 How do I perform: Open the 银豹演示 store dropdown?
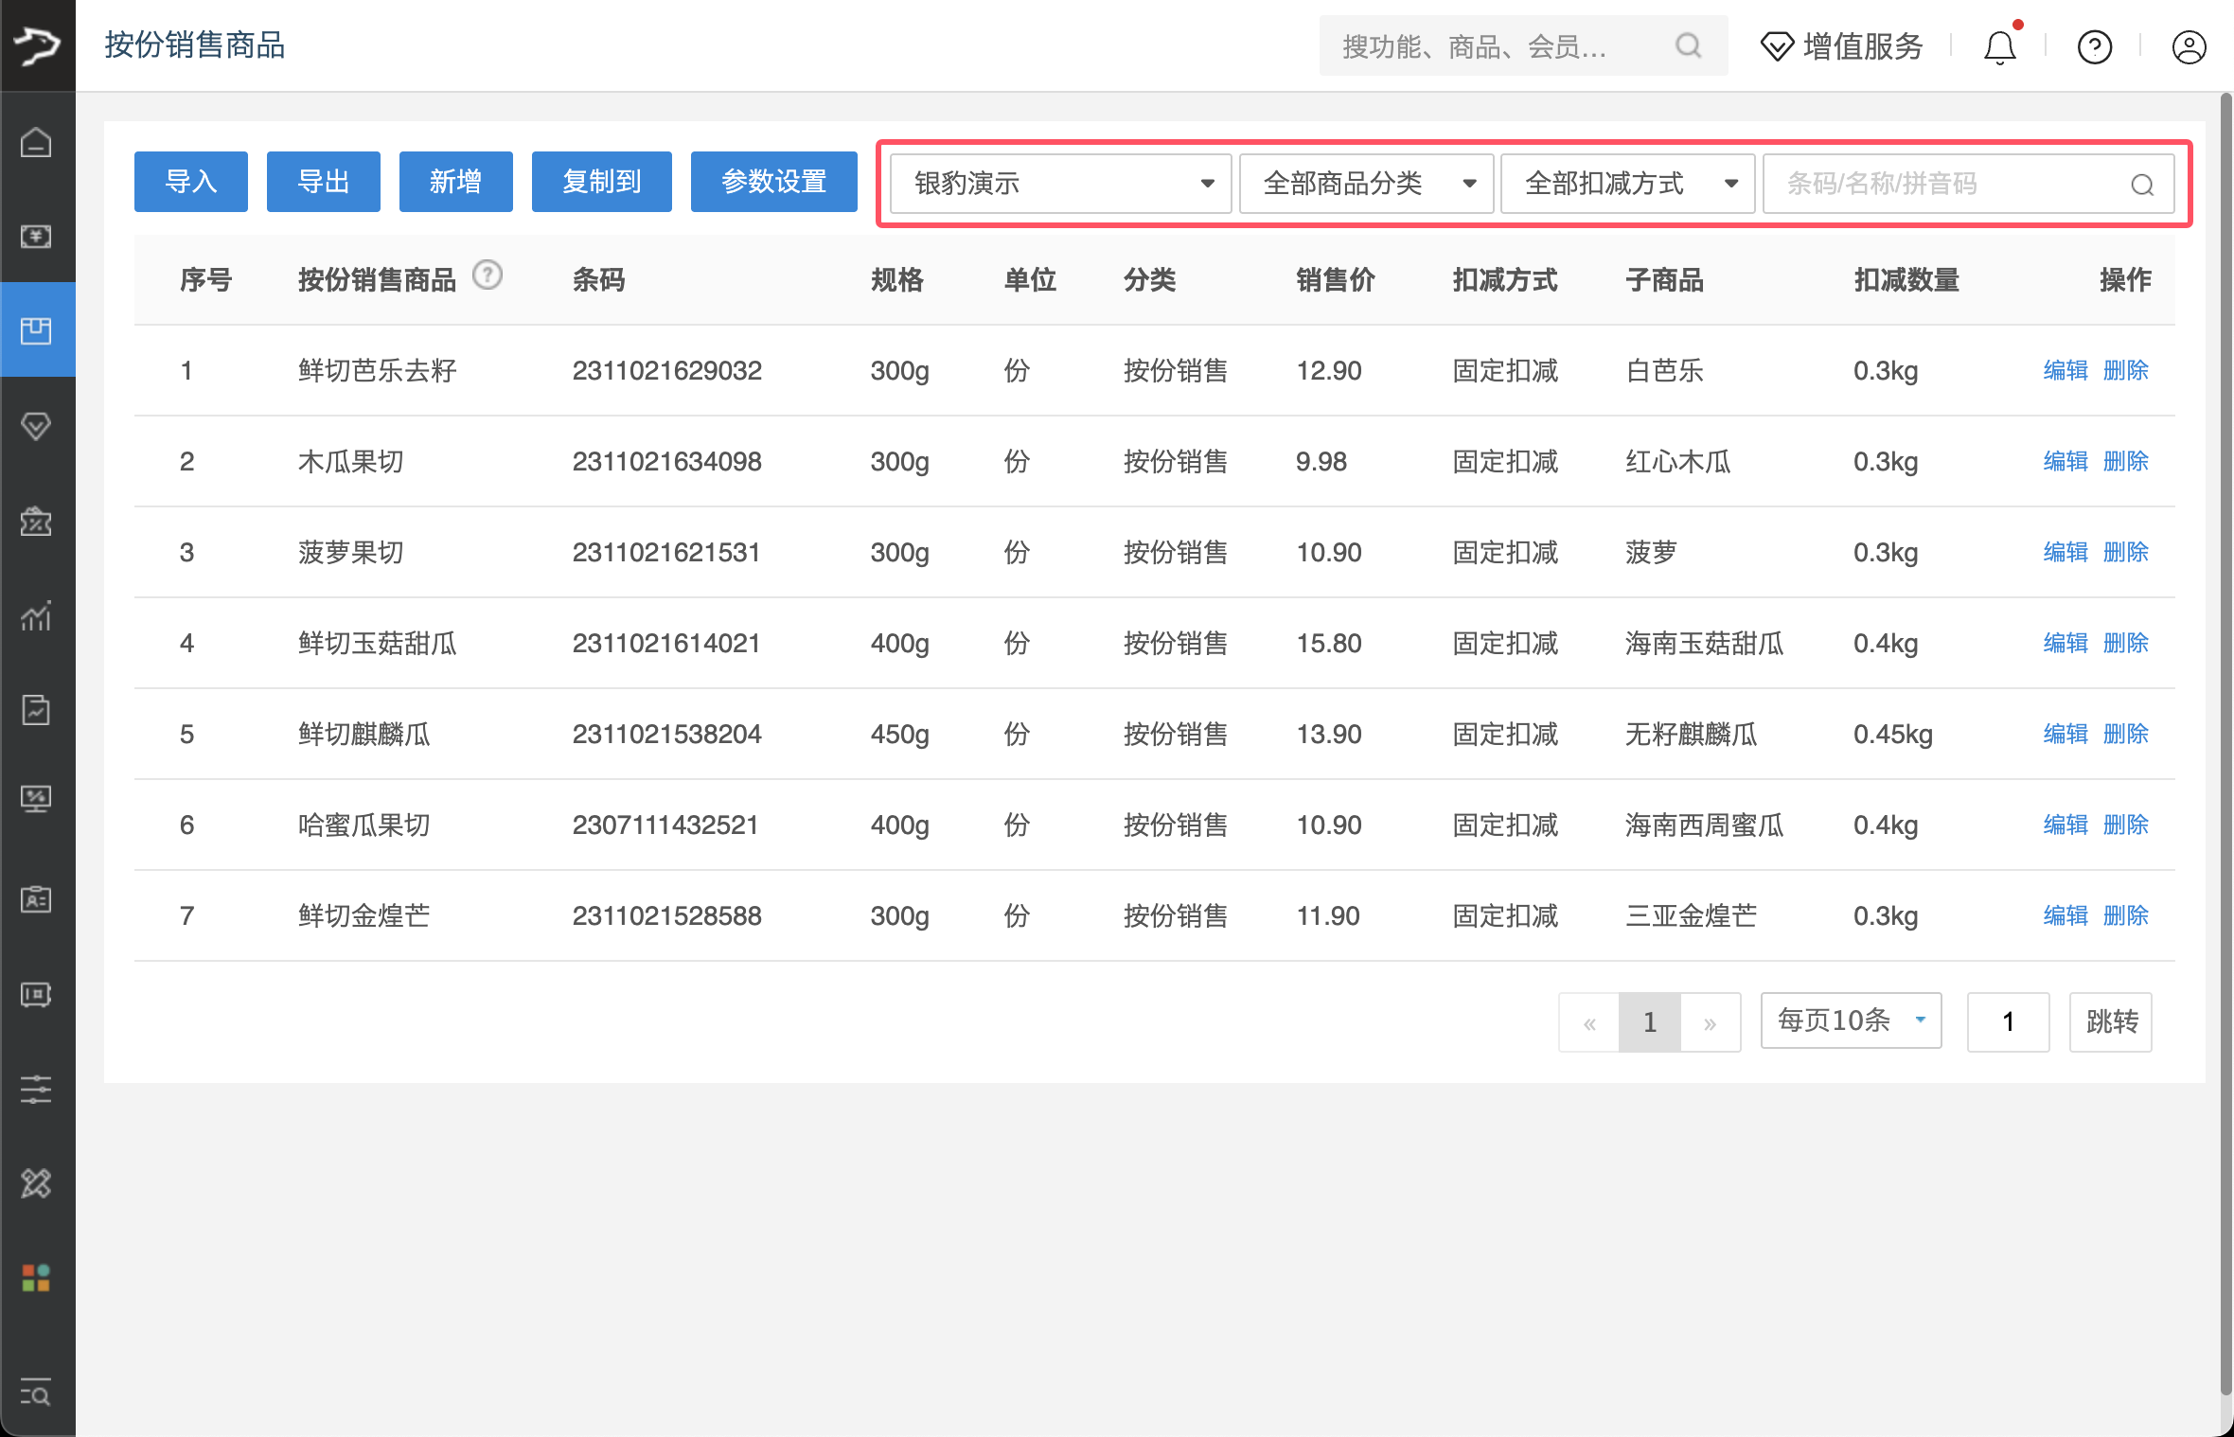pos(1060,184)
